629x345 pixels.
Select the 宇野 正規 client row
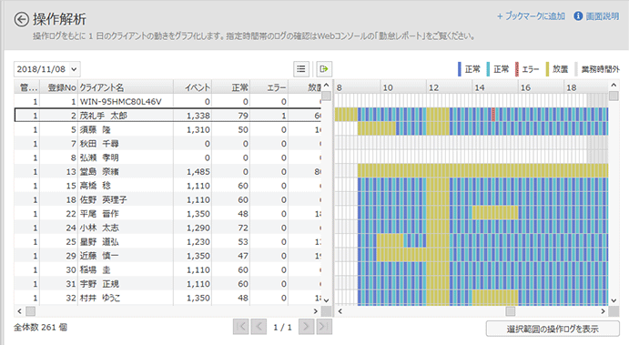(167, 284)
